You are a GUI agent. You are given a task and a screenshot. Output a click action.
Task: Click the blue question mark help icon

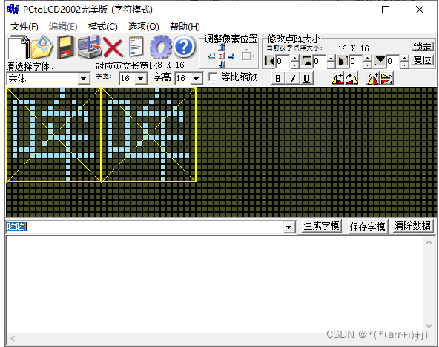pos(184,47)
